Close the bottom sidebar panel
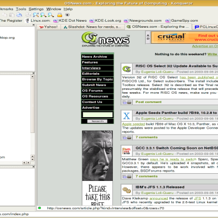Viewport: 218px width, 218px height. [x=34, y=166]
